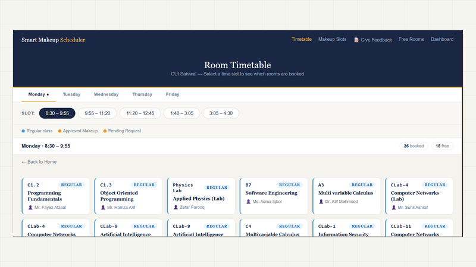Click REGULAR badge on the A3 card
This screenshot has height=267, width=476.
(x=362, y=185)
